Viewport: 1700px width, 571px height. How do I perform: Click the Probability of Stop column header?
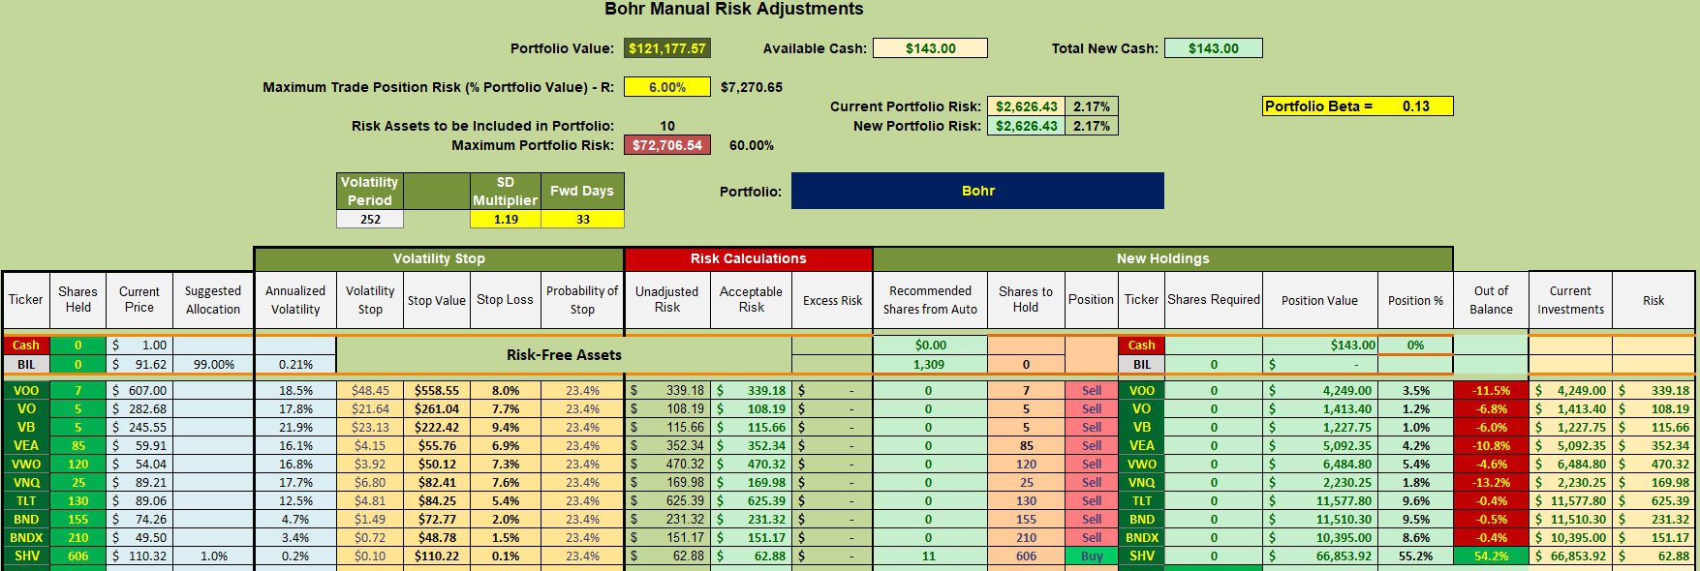tap(582, 299)
